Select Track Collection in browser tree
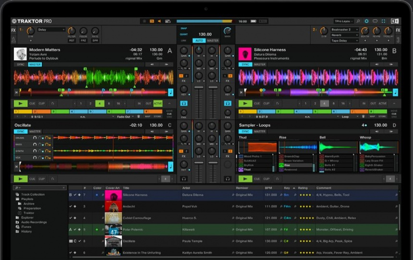The image size is (413, 260). (x=33, y=194)
